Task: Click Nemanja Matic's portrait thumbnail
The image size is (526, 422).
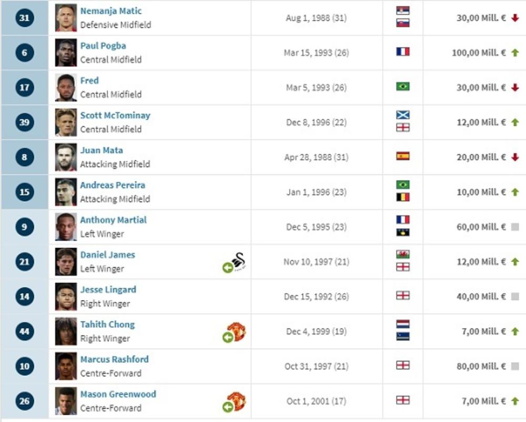Action: pos(66,18)
